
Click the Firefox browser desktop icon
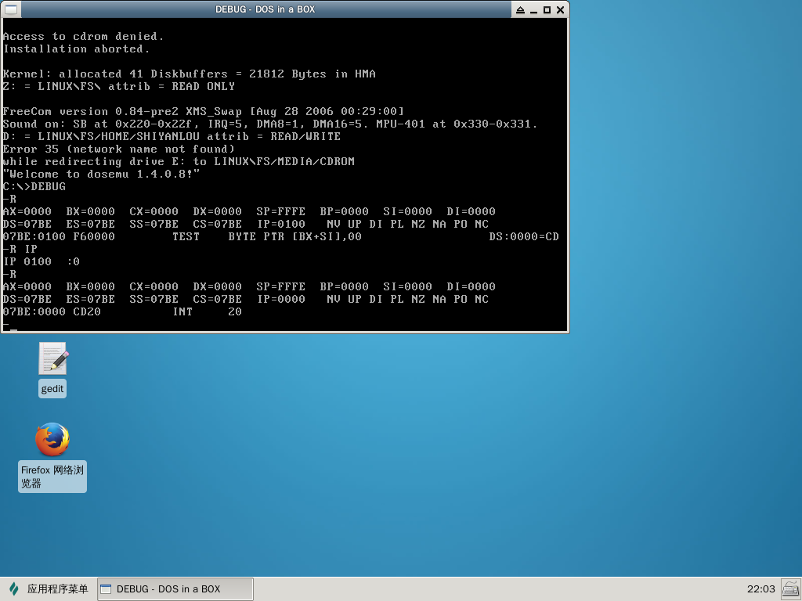[52, 440]
